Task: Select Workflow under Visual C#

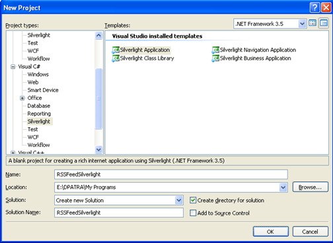Action: pos(38,145)
